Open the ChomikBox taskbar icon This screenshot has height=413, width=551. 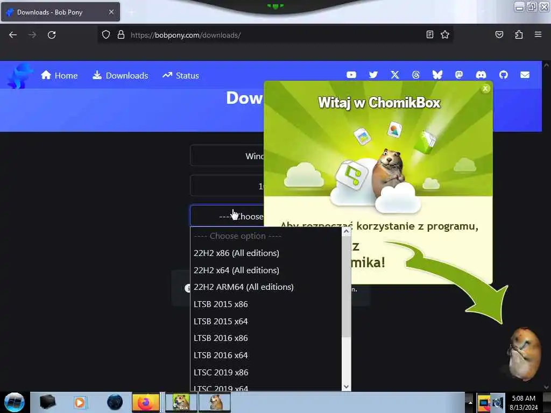(181, 402)
